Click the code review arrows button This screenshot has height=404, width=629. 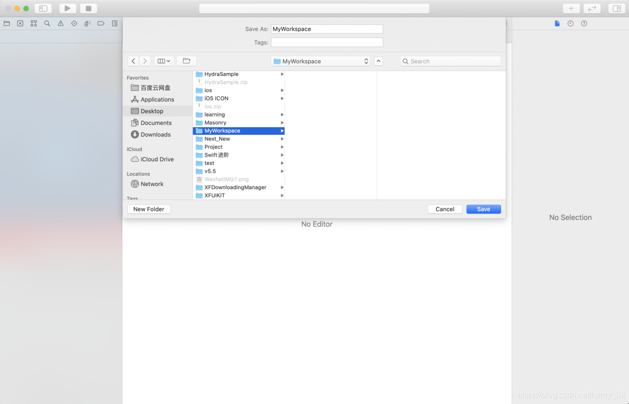(592, 9)
